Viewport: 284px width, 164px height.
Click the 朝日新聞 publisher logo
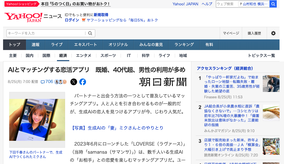(163, 82)
